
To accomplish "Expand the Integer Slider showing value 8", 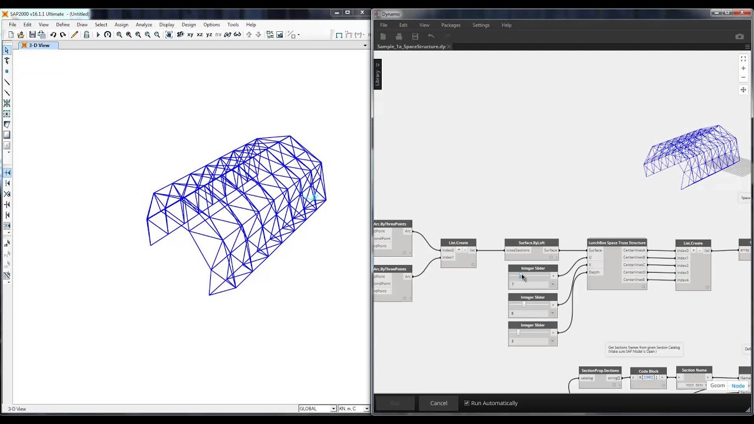I will click(x=552, y=313).
